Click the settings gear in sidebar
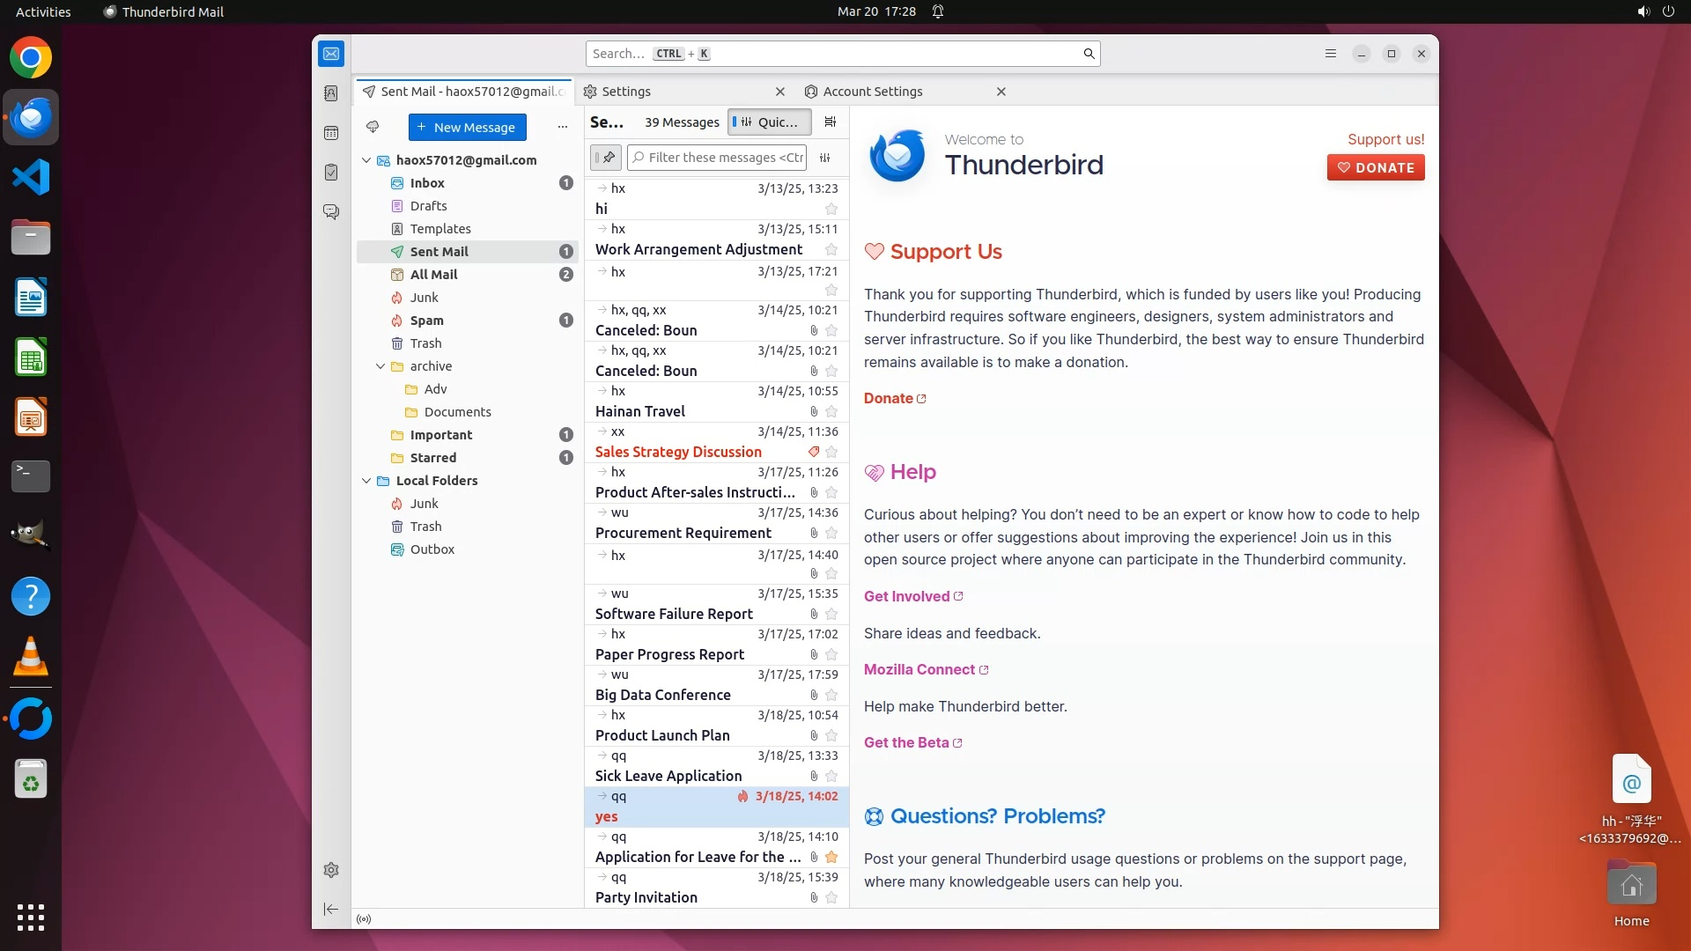The height and width of the screenshot is (951, 1691). [x=331, y=870]
